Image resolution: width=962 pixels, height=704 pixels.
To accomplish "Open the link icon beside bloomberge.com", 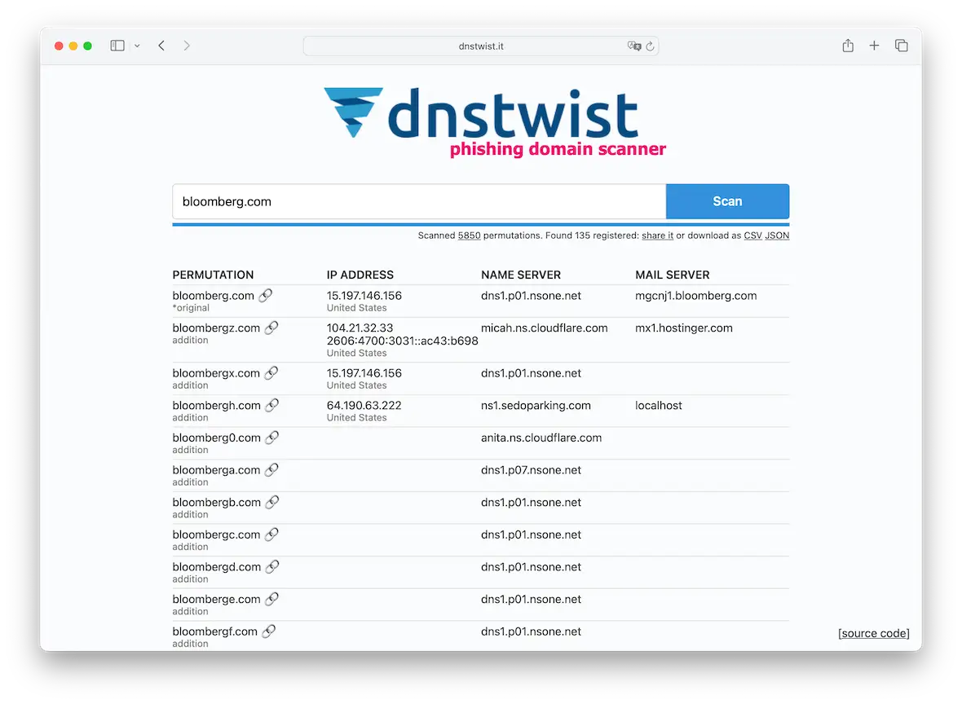I will coord(272,599).
